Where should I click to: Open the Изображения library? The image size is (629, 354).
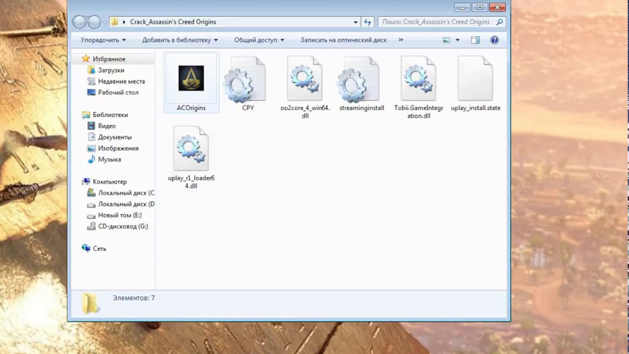point(118,148)
